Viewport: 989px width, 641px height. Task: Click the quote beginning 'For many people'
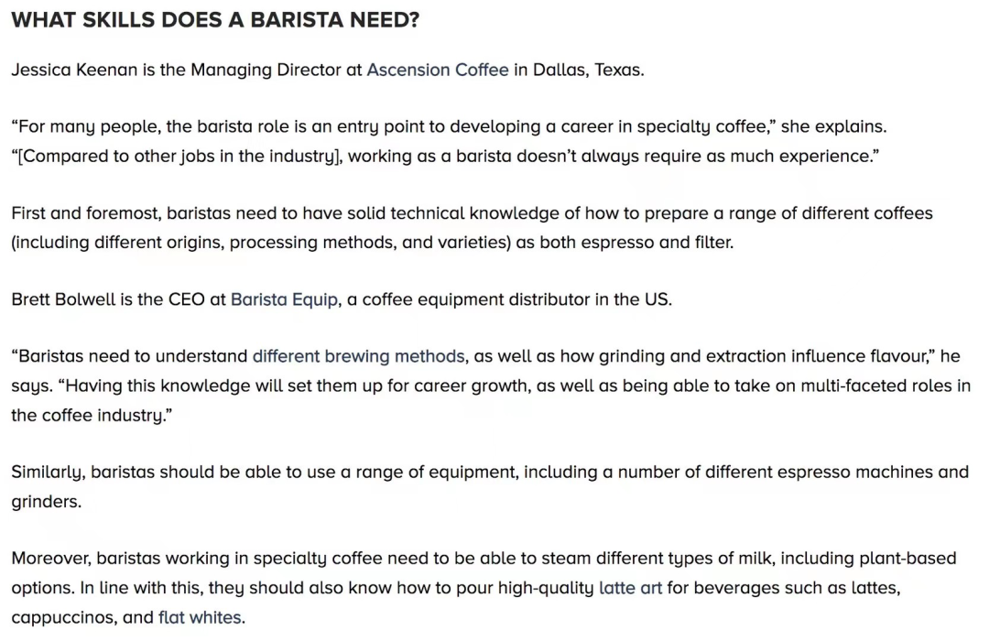[x=393, y=126]
